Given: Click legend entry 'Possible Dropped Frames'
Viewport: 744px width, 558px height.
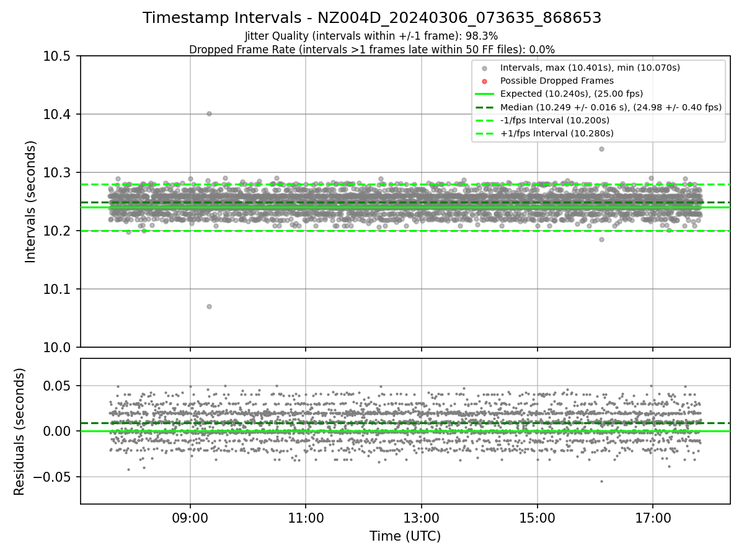Looking at the screenshot, I should coord(557,81).
